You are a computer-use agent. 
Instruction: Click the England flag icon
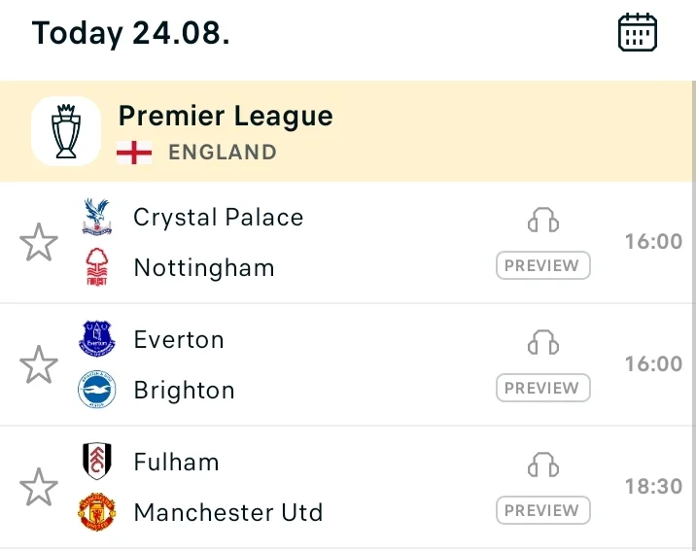click(134, 153)
